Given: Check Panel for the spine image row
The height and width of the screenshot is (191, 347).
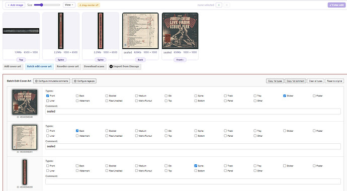Looking at the screenshot, I should tap(225, 171).
